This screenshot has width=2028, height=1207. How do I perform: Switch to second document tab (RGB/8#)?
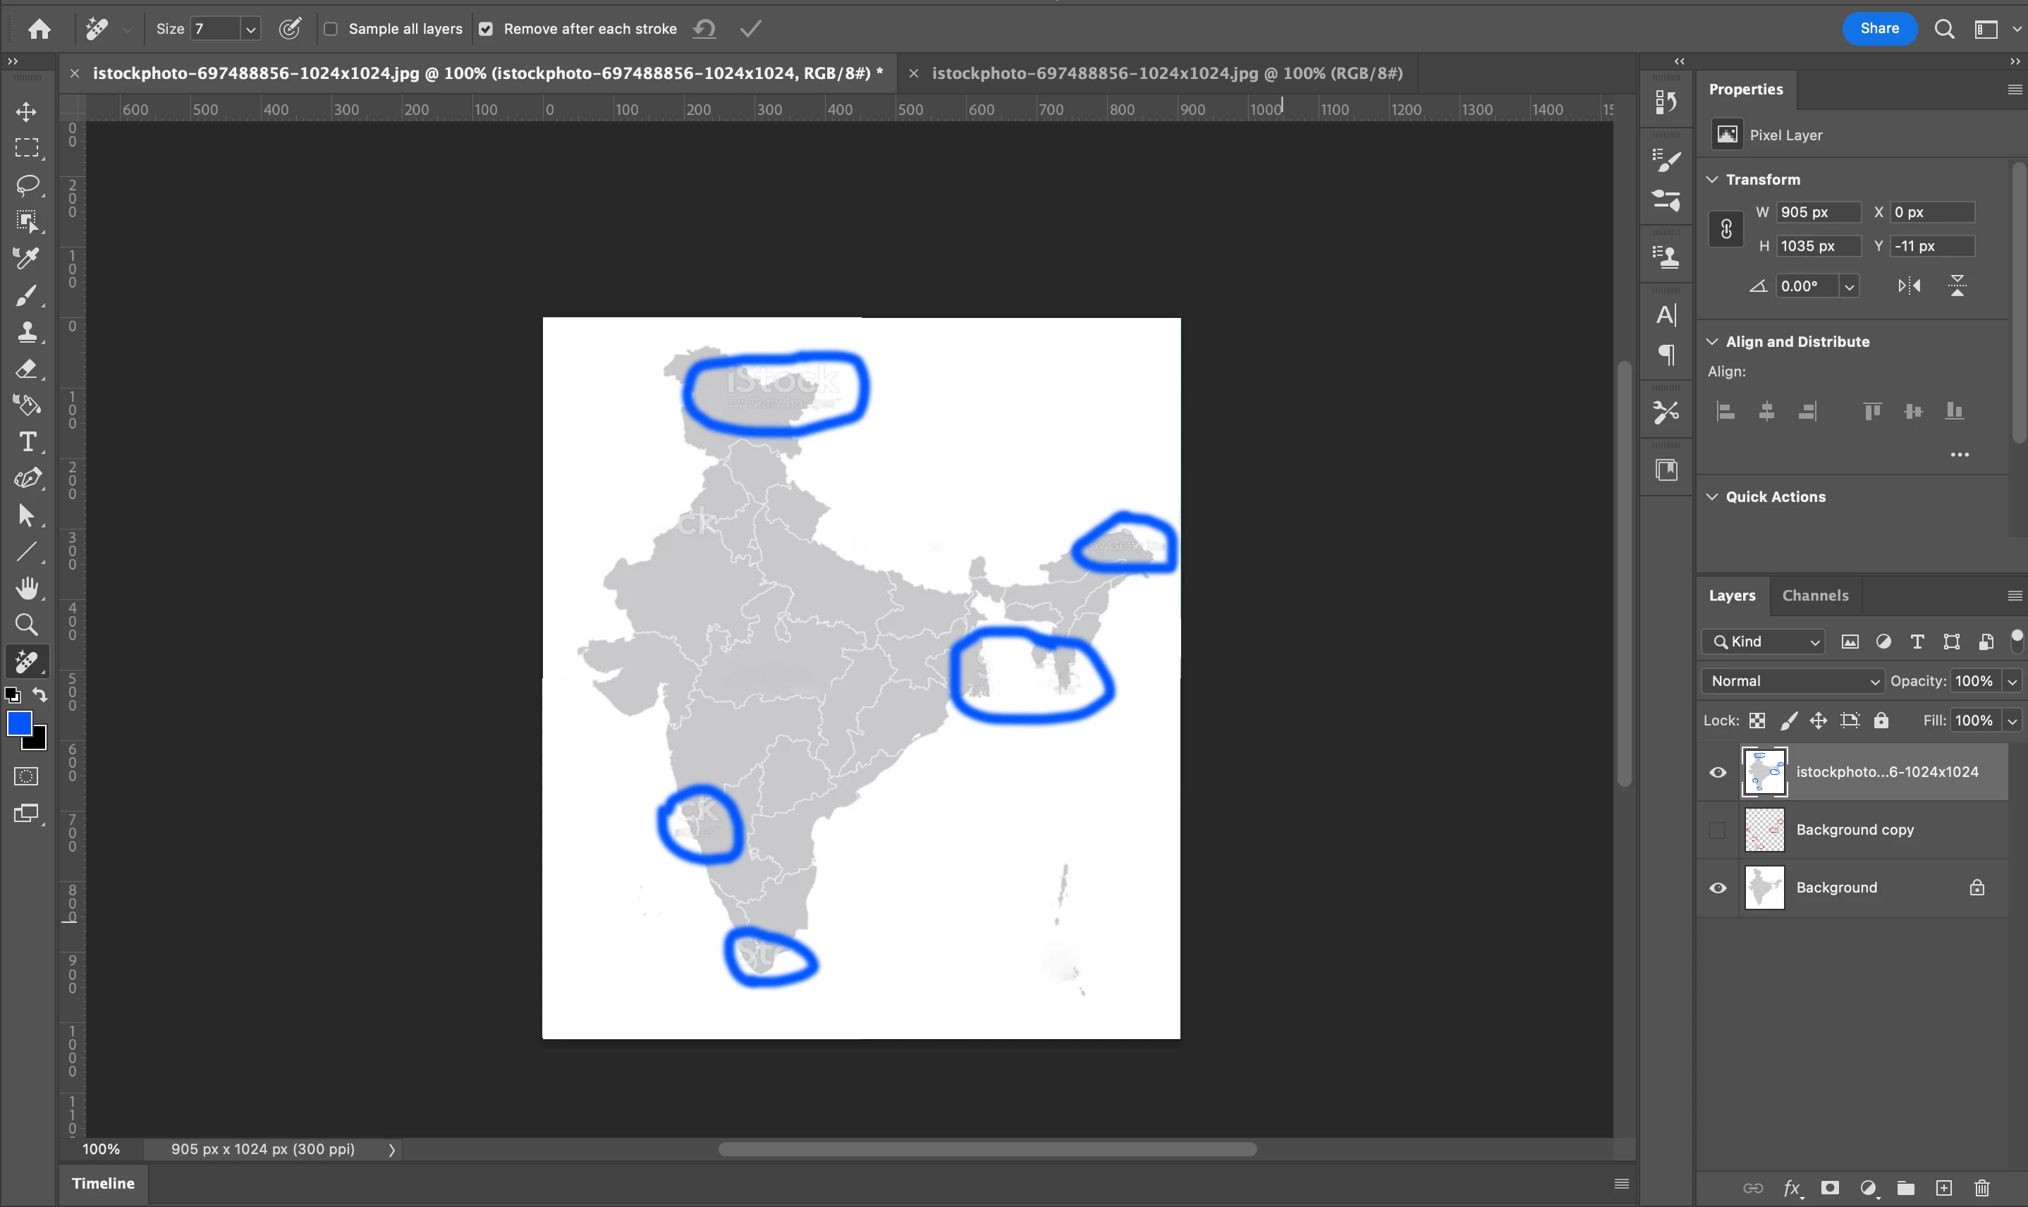pyautogui.click(x=1166, y=73)
